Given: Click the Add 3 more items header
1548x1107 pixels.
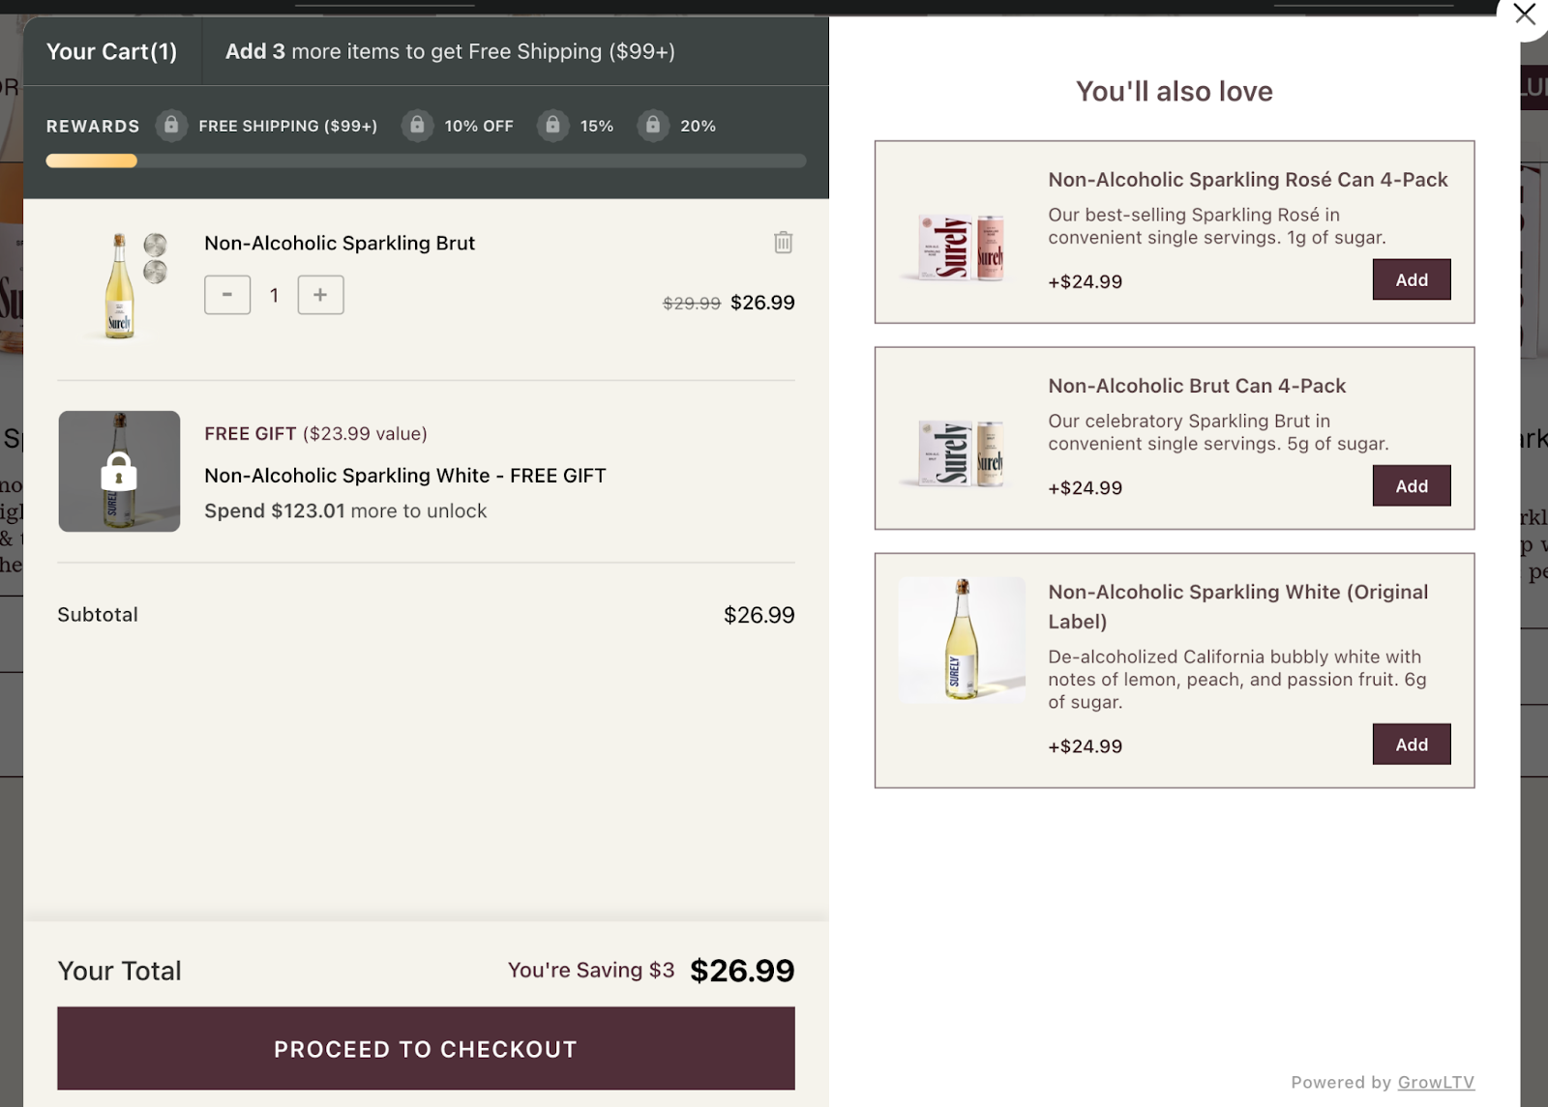Looking at the screenshot, I should tap(451, 51).
